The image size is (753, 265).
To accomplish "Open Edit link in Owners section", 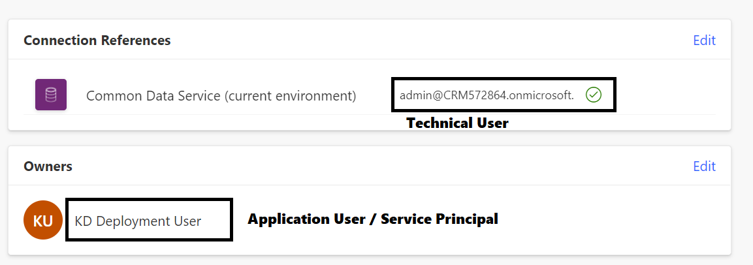I will click(704, 166).
